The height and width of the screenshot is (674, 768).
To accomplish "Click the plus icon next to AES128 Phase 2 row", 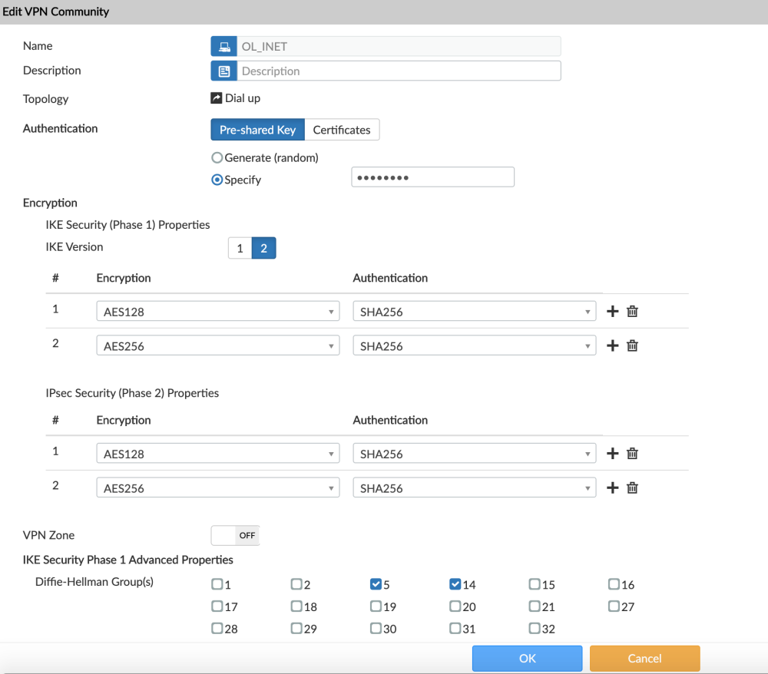I will 612,453.
